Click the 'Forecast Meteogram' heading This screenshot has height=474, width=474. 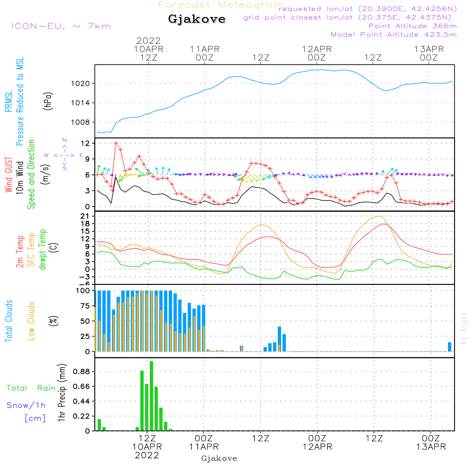(x=221, y=5)
